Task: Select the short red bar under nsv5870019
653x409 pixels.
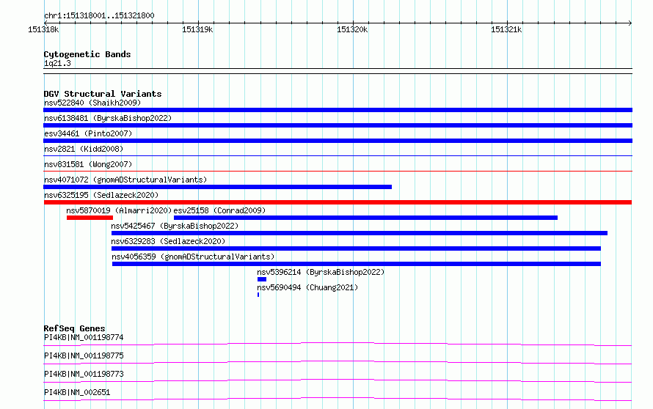Action: pyautogui.click(x=90, y=218)
